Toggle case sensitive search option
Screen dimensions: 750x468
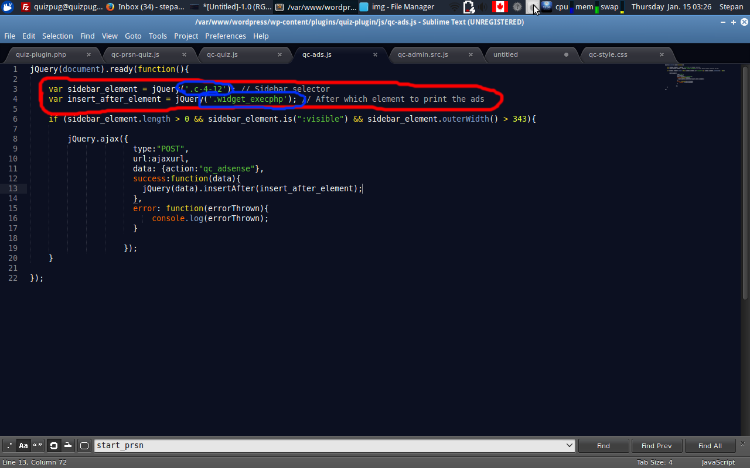point(23,446)
